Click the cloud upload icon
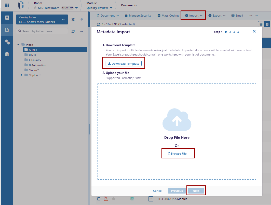This screenshot has height=205, width=271. click(x=177, y=120)
